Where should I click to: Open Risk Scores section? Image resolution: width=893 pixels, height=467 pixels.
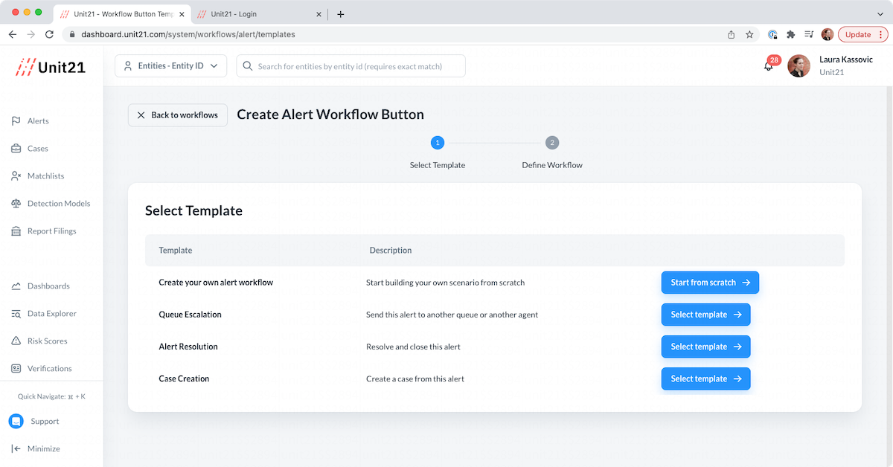(x=47, y=341)
